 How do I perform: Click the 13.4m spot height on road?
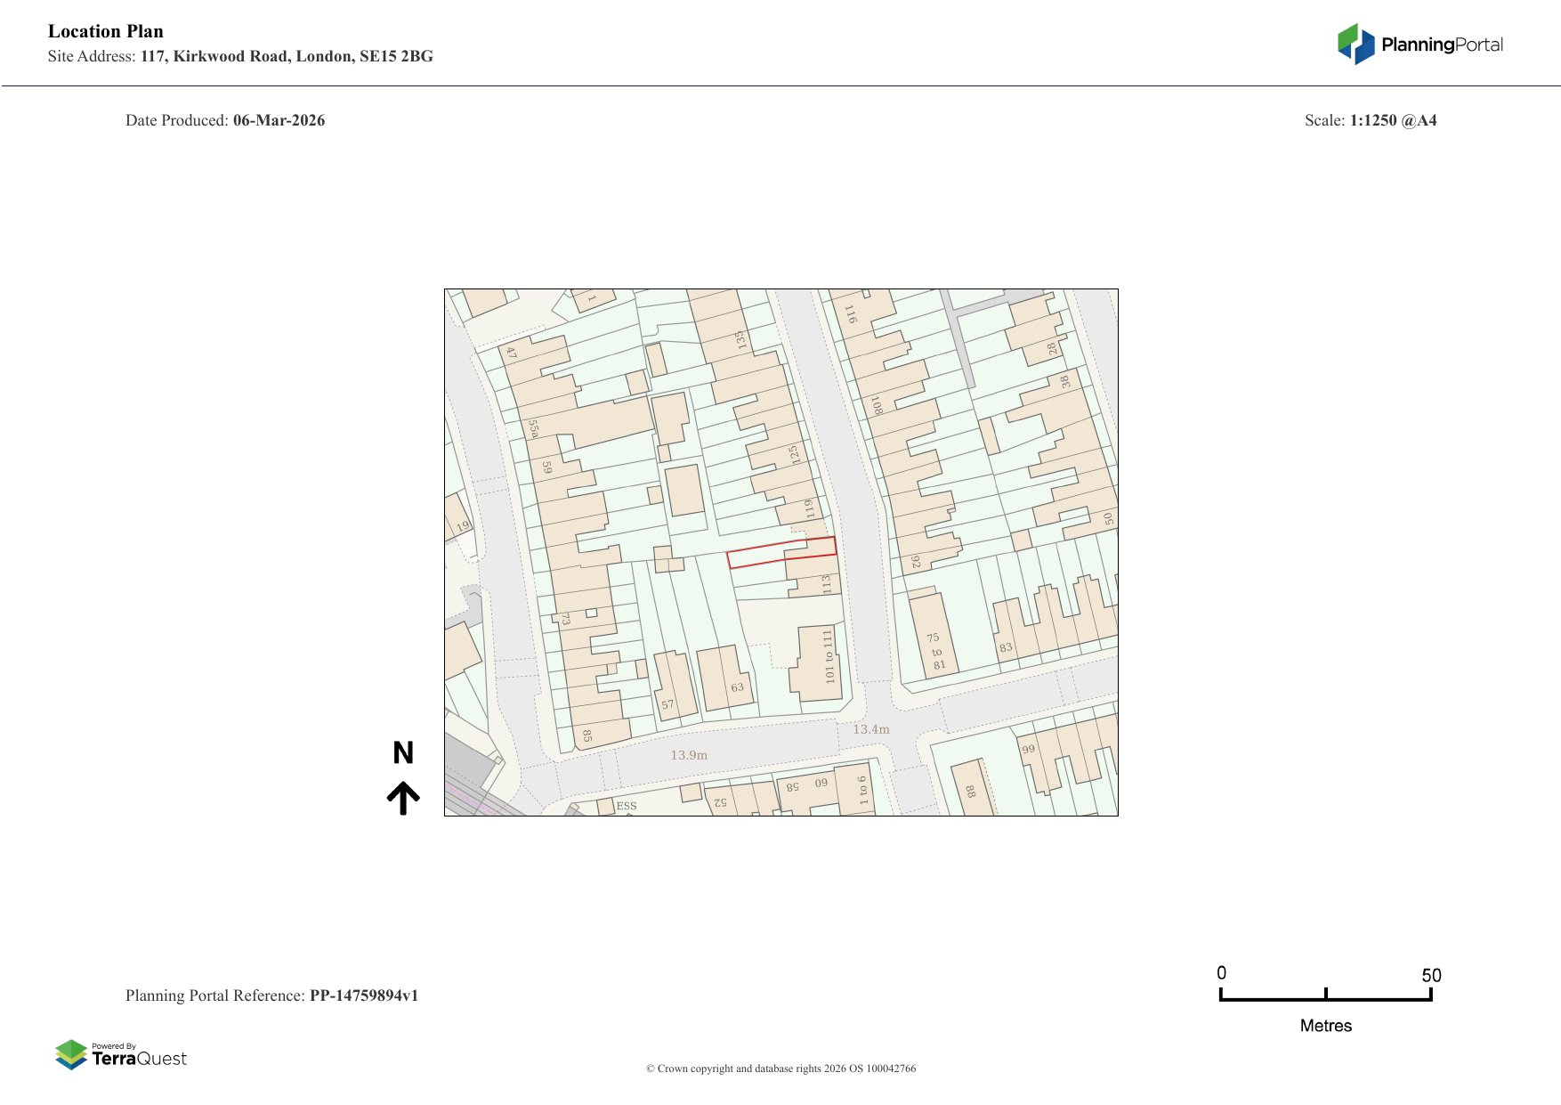(870, 729)
